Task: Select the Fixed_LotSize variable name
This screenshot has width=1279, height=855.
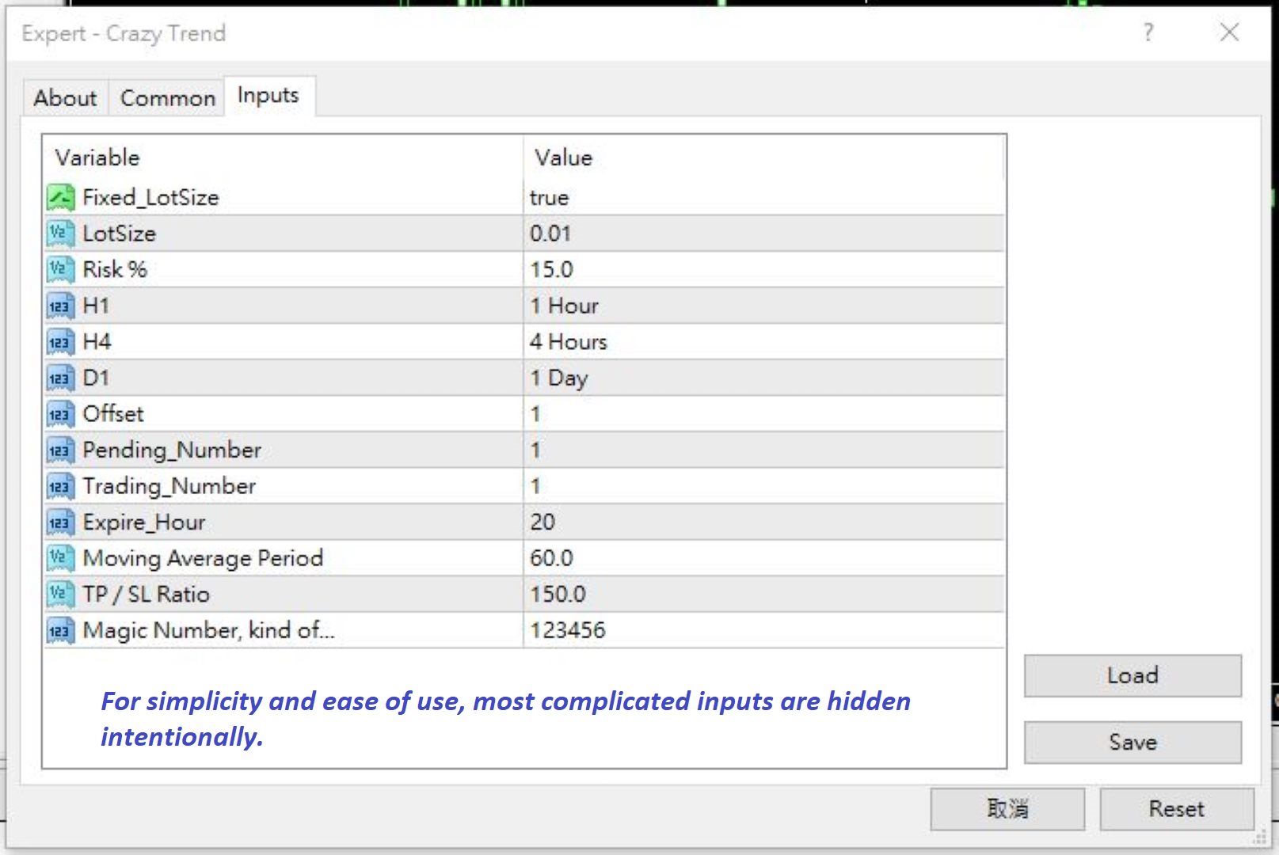Action: pyautogui.click(x=150, y=197)
